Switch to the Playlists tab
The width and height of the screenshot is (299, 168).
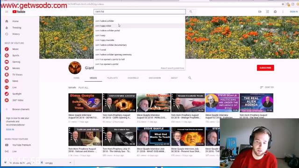click(x=112, y=78)
